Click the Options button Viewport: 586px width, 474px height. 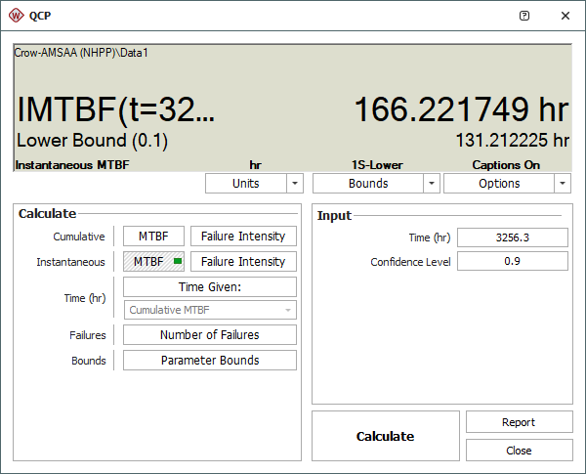point(498,184)
